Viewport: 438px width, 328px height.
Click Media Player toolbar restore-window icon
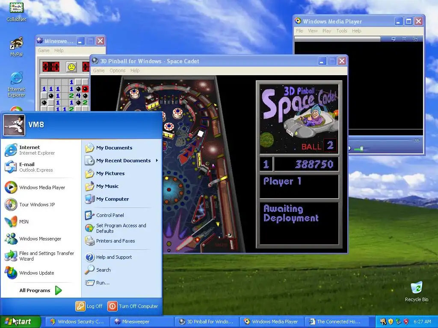[415, 39]
